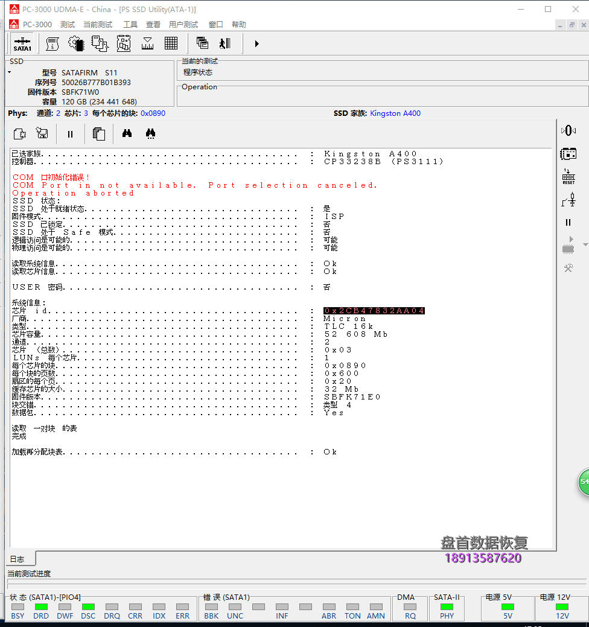Screen dimensions: 589x627
Task: Open the controller board test icon
Action: [x=124, y=43]
